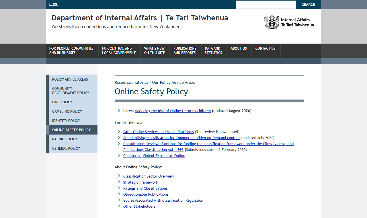The height and width of the screenshot is (218, 367).
Task: Open Reducing the Risk of Online Harm to Children
Action: coord(173,111)
